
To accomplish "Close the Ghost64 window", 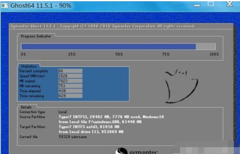I will (229, 4).
